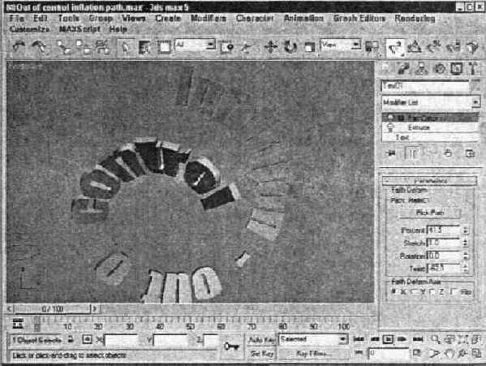
Task: Open the View reference coordinate system dropdown
Action: click(341, 45)
